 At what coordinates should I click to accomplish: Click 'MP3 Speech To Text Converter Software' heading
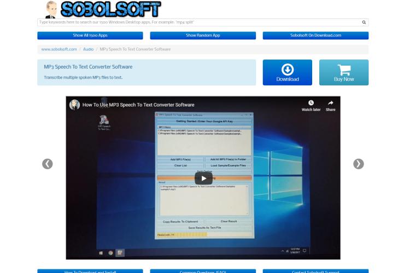pyautogui.click(x=88, y=67)
